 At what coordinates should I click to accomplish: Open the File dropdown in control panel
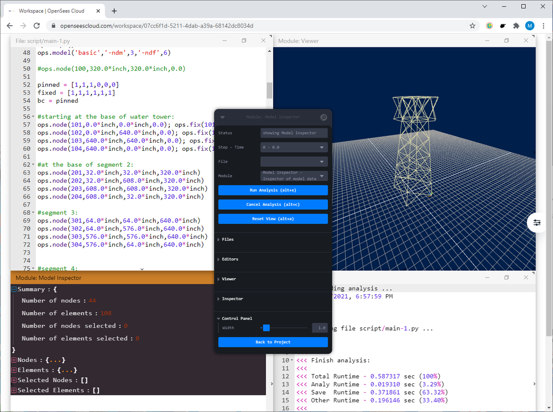click(x=294, y=162)
